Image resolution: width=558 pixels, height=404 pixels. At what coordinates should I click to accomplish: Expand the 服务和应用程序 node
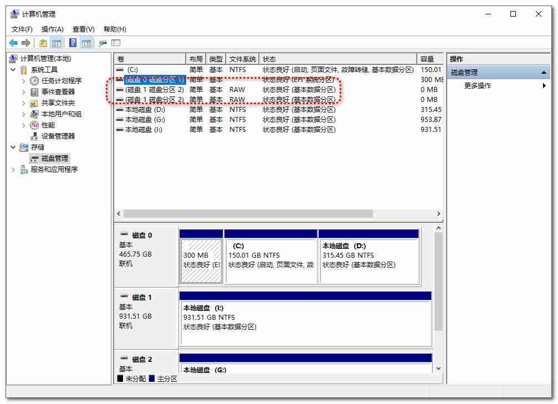[13, 170]
